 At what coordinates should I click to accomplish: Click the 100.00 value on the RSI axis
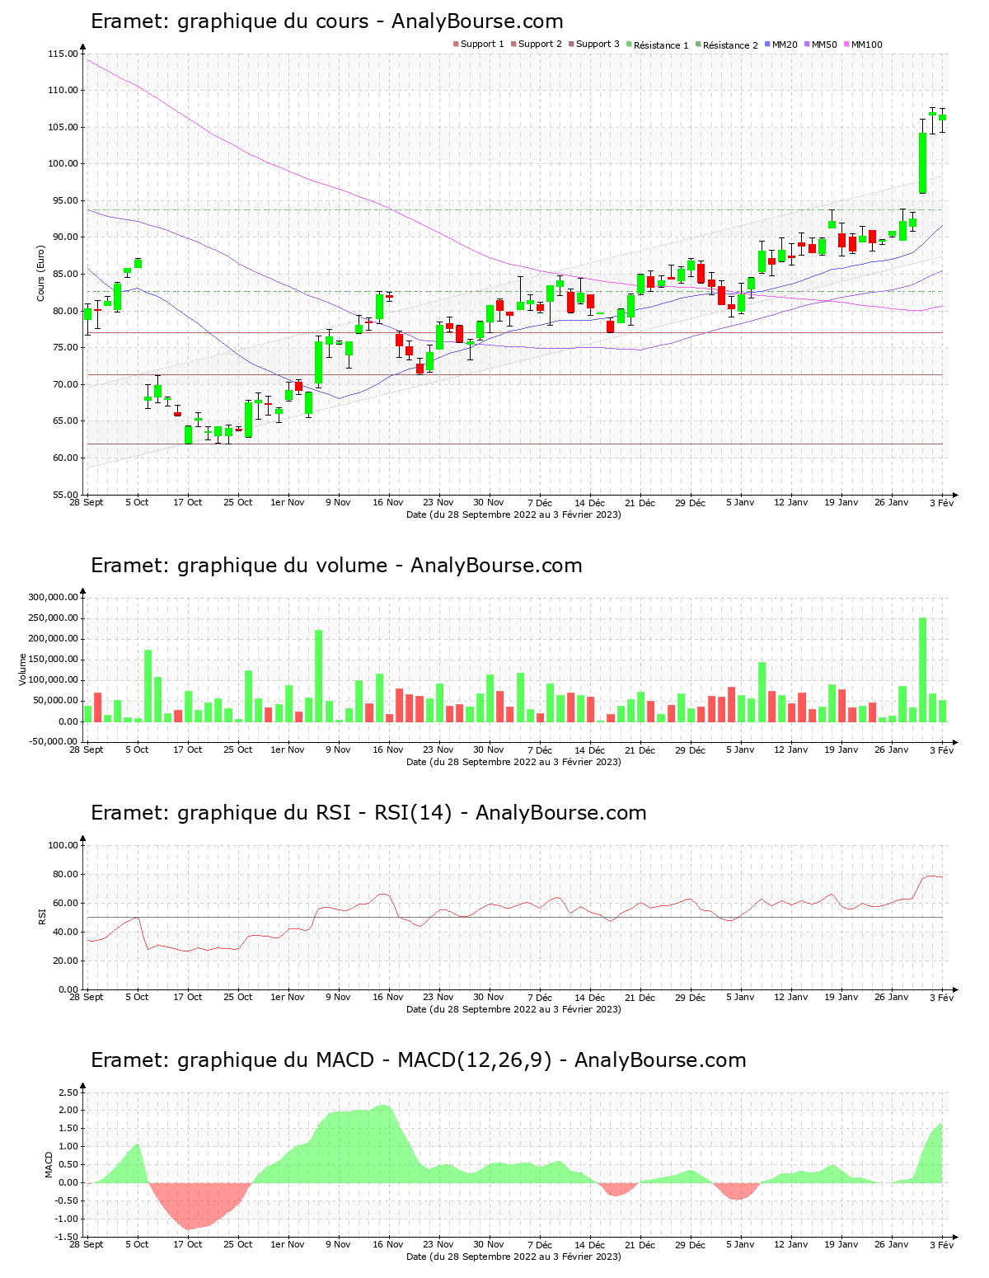(x=63, y=846)
